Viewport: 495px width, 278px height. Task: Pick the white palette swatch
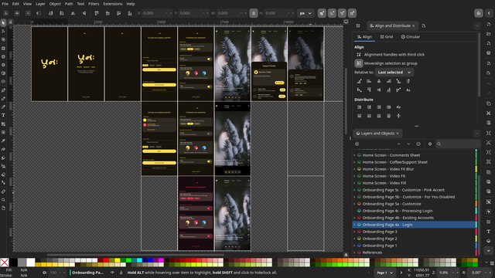31,263
